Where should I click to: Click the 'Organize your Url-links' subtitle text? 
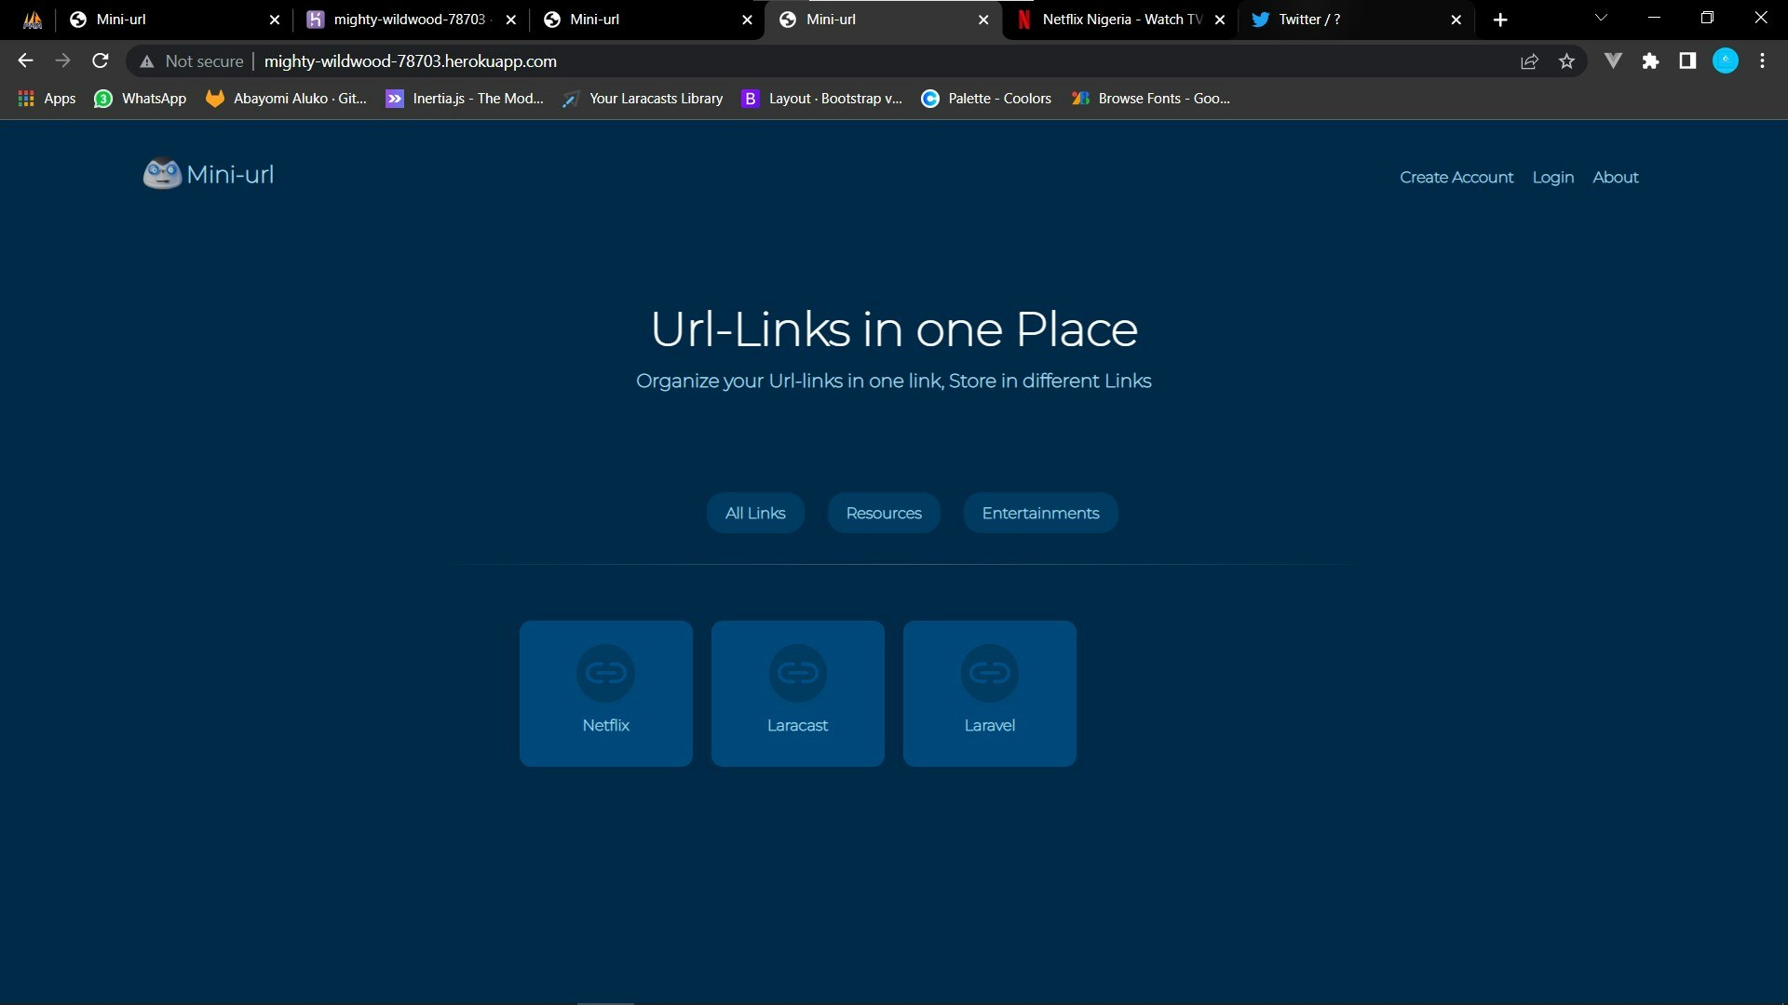pos(894,381)
